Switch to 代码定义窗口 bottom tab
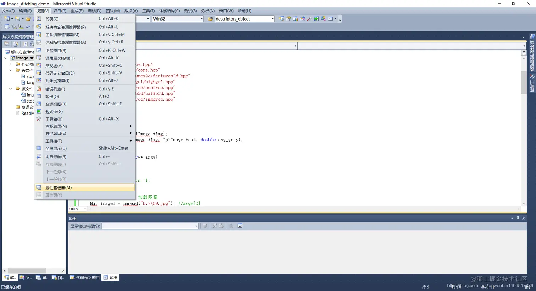Screen dimensions: 536x291 click(x=85, y=278)
